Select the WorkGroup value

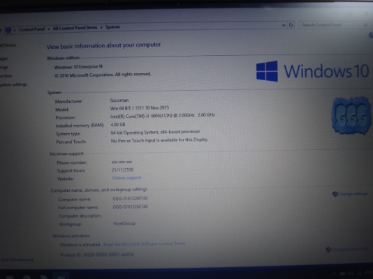124,223
